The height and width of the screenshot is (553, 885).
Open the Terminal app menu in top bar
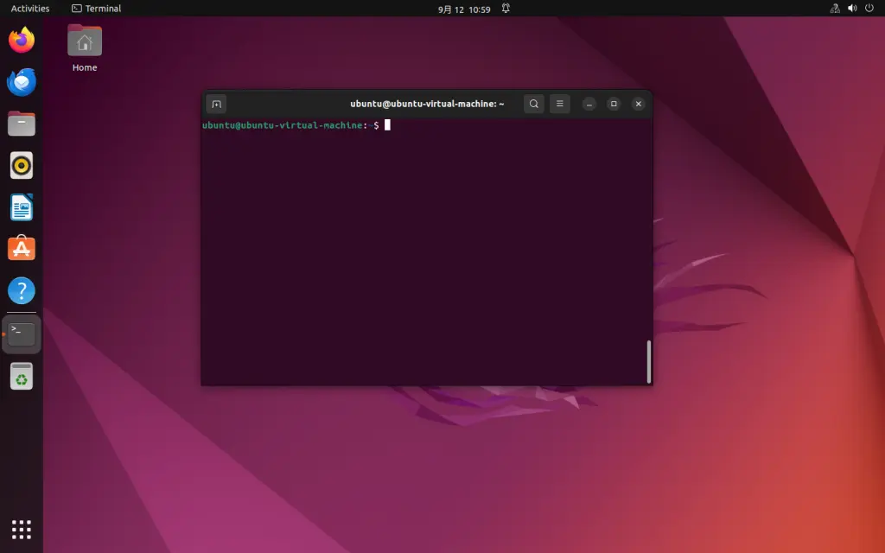[x=96, y=9]
